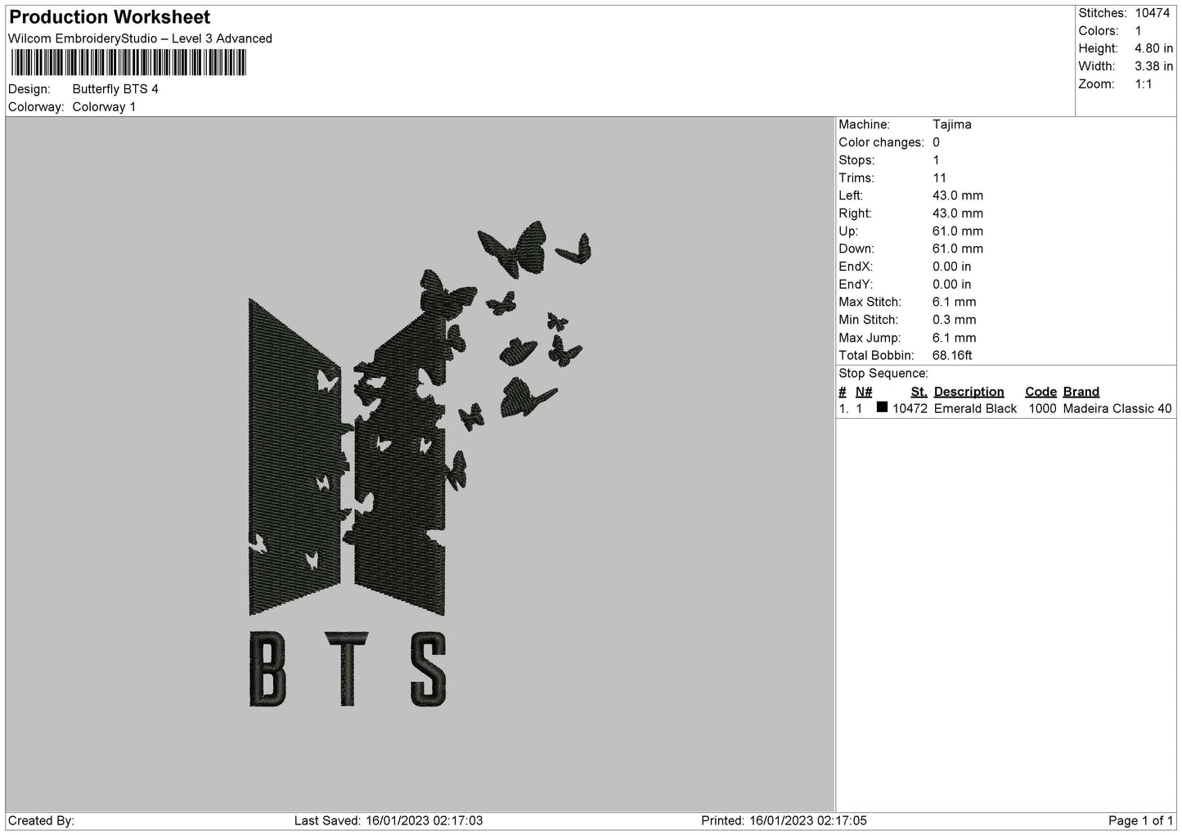Click the Left value 43.0 mm
The image size is (1182, 835).
coord(958,195)
